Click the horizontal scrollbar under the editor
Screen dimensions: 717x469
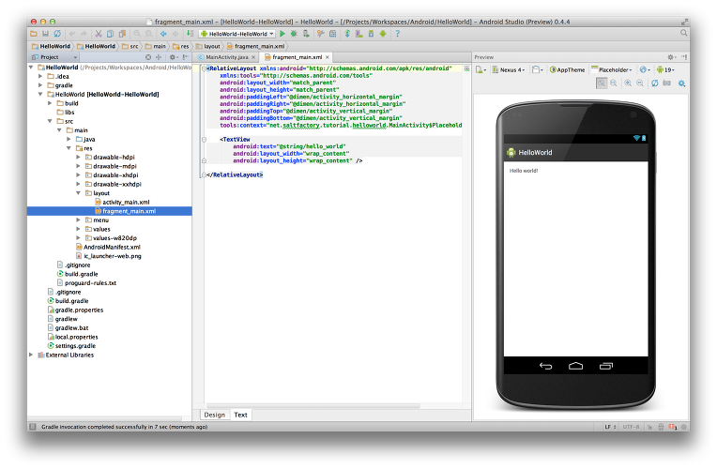tap(313, 405)
